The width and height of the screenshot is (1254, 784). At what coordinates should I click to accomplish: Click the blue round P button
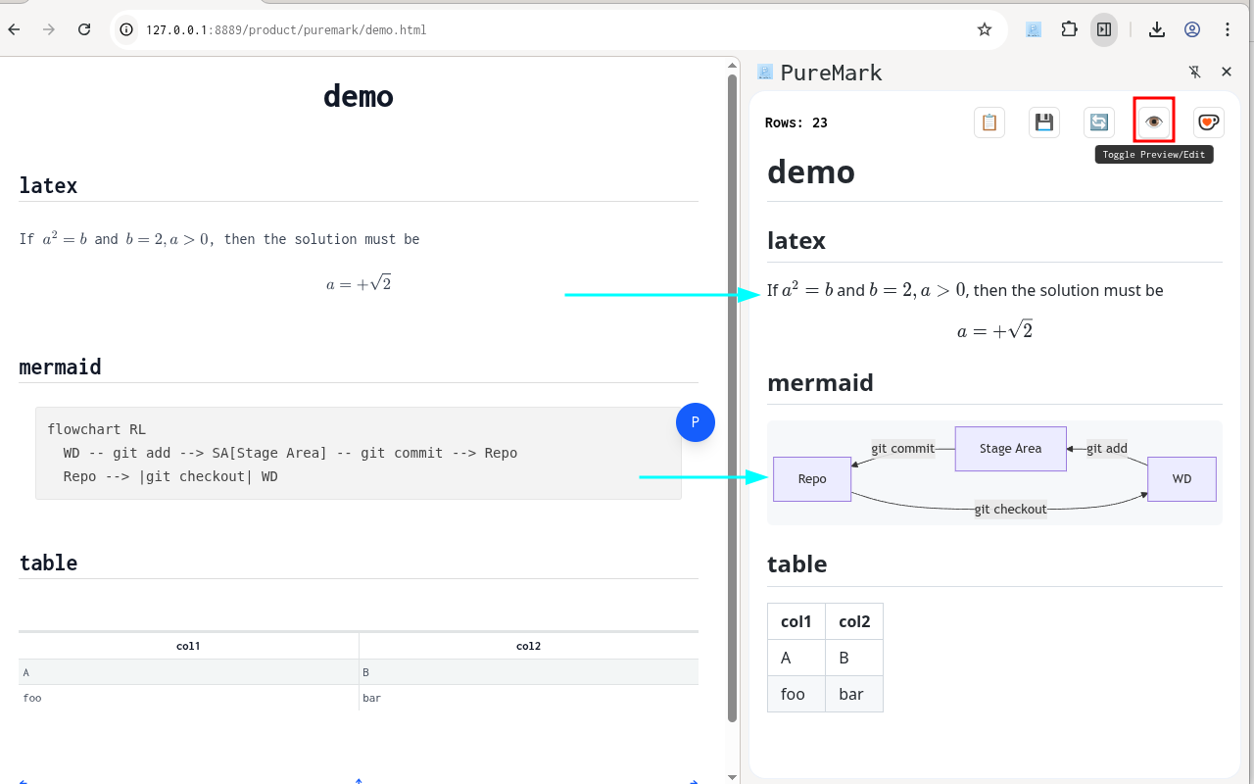click(696, 422)
